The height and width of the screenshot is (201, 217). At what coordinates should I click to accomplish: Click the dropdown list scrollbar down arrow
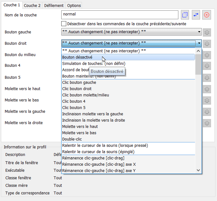pos(198,170)
